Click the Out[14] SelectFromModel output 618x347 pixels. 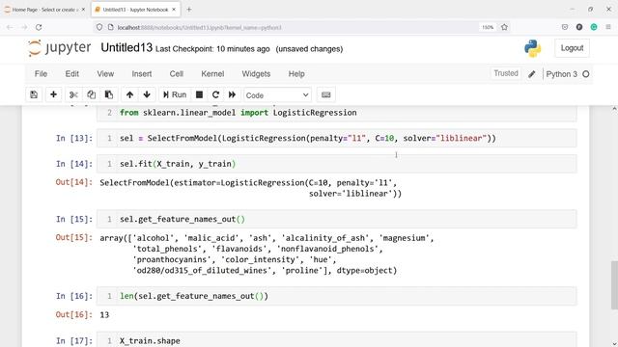(251, 188)
